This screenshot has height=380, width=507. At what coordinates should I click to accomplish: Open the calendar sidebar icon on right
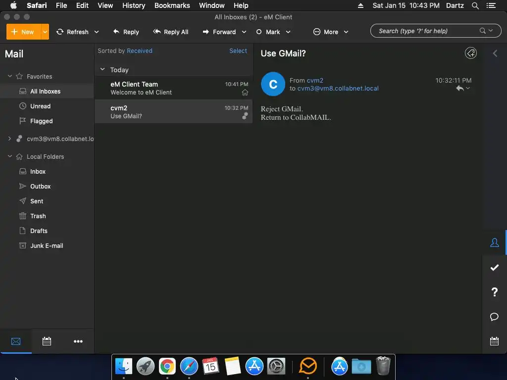click(x=495, y=341)
